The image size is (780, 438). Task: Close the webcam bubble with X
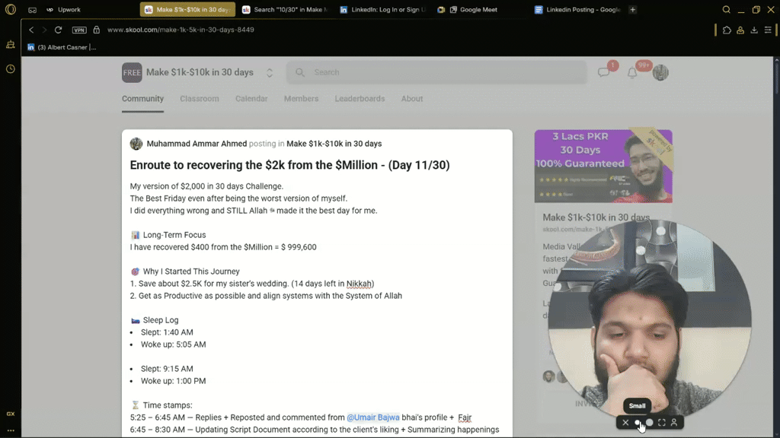[x=625, y=423]
